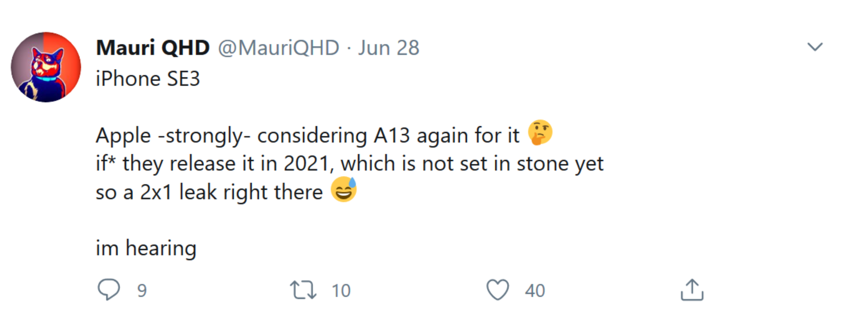
Task: Click the retweet count 10
Action: click(x=341, y=290)
